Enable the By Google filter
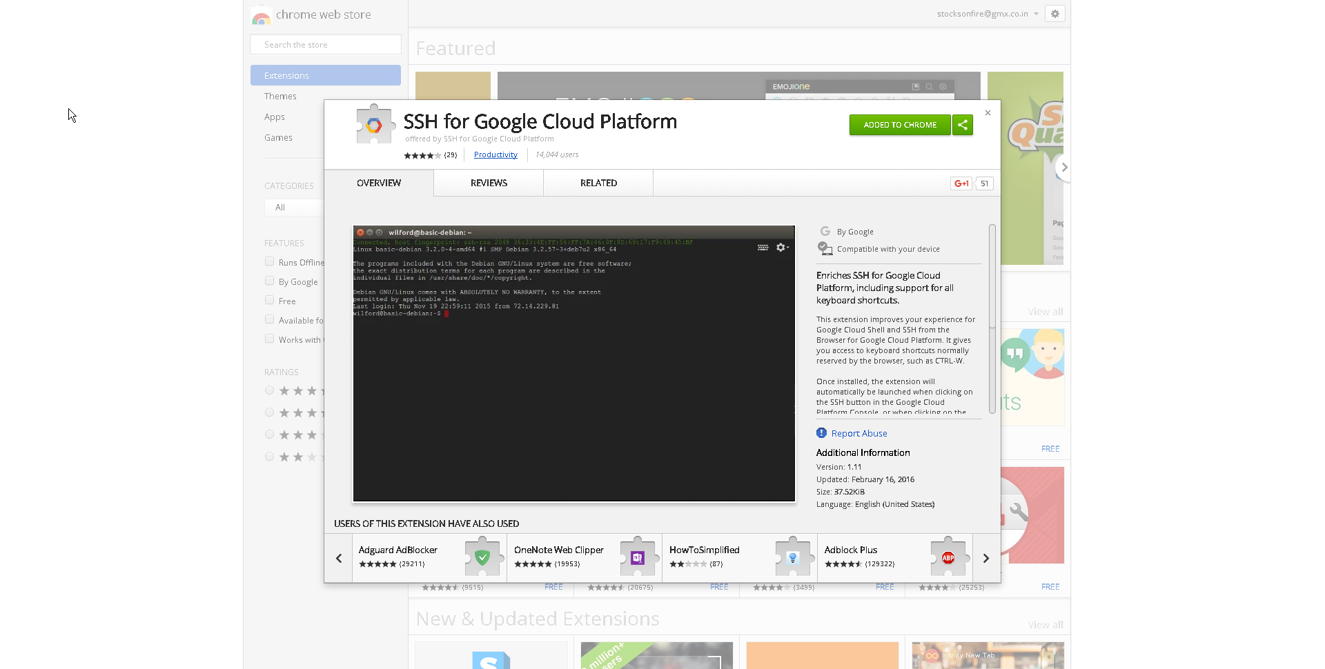The image size is (1325, 669). coord(269,281)
